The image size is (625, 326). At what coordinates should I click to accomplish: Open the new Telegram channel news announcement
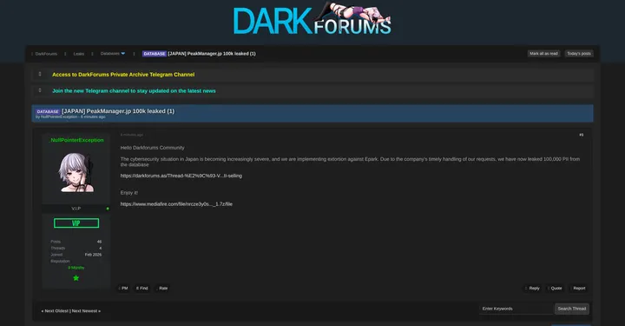(134, 91)
